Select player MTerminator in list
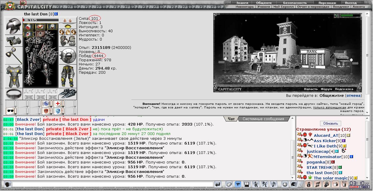373x191 pixels. click(327, 157)
